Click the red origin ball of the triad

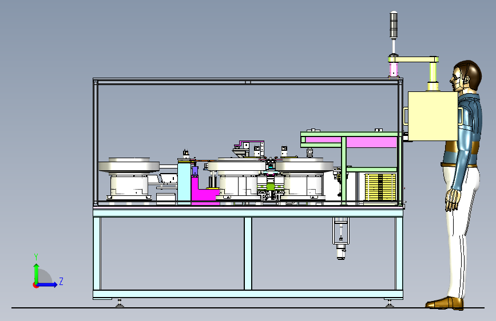[x=35, y=285]
